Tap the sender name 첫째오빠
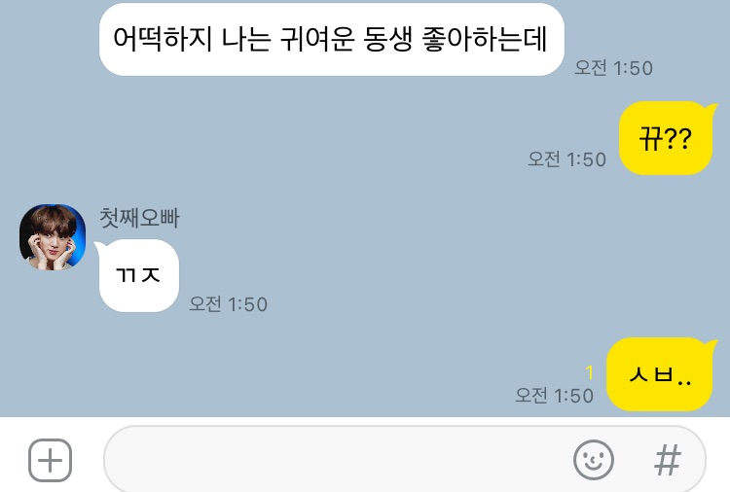The width and height of the screenshot is (730, 492). click(x=139, y=218)
